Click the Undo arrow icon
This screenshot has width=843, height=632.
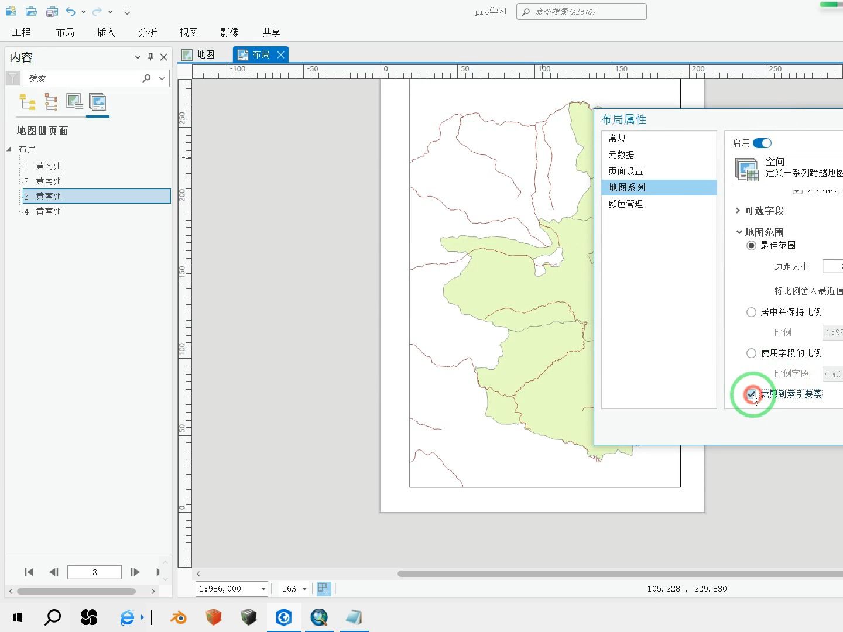(x=71, y=11)
